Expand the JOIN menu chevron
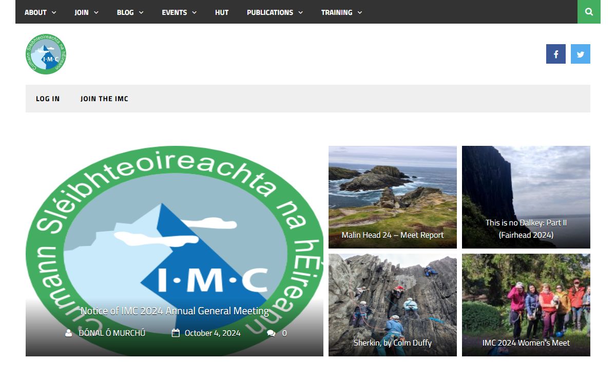 pos(96,12)
